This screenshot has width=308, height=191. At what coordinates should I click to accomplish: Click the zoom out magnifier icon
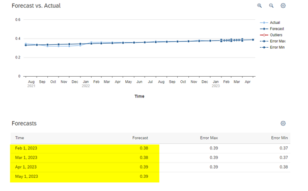click(x=271, y=6)
